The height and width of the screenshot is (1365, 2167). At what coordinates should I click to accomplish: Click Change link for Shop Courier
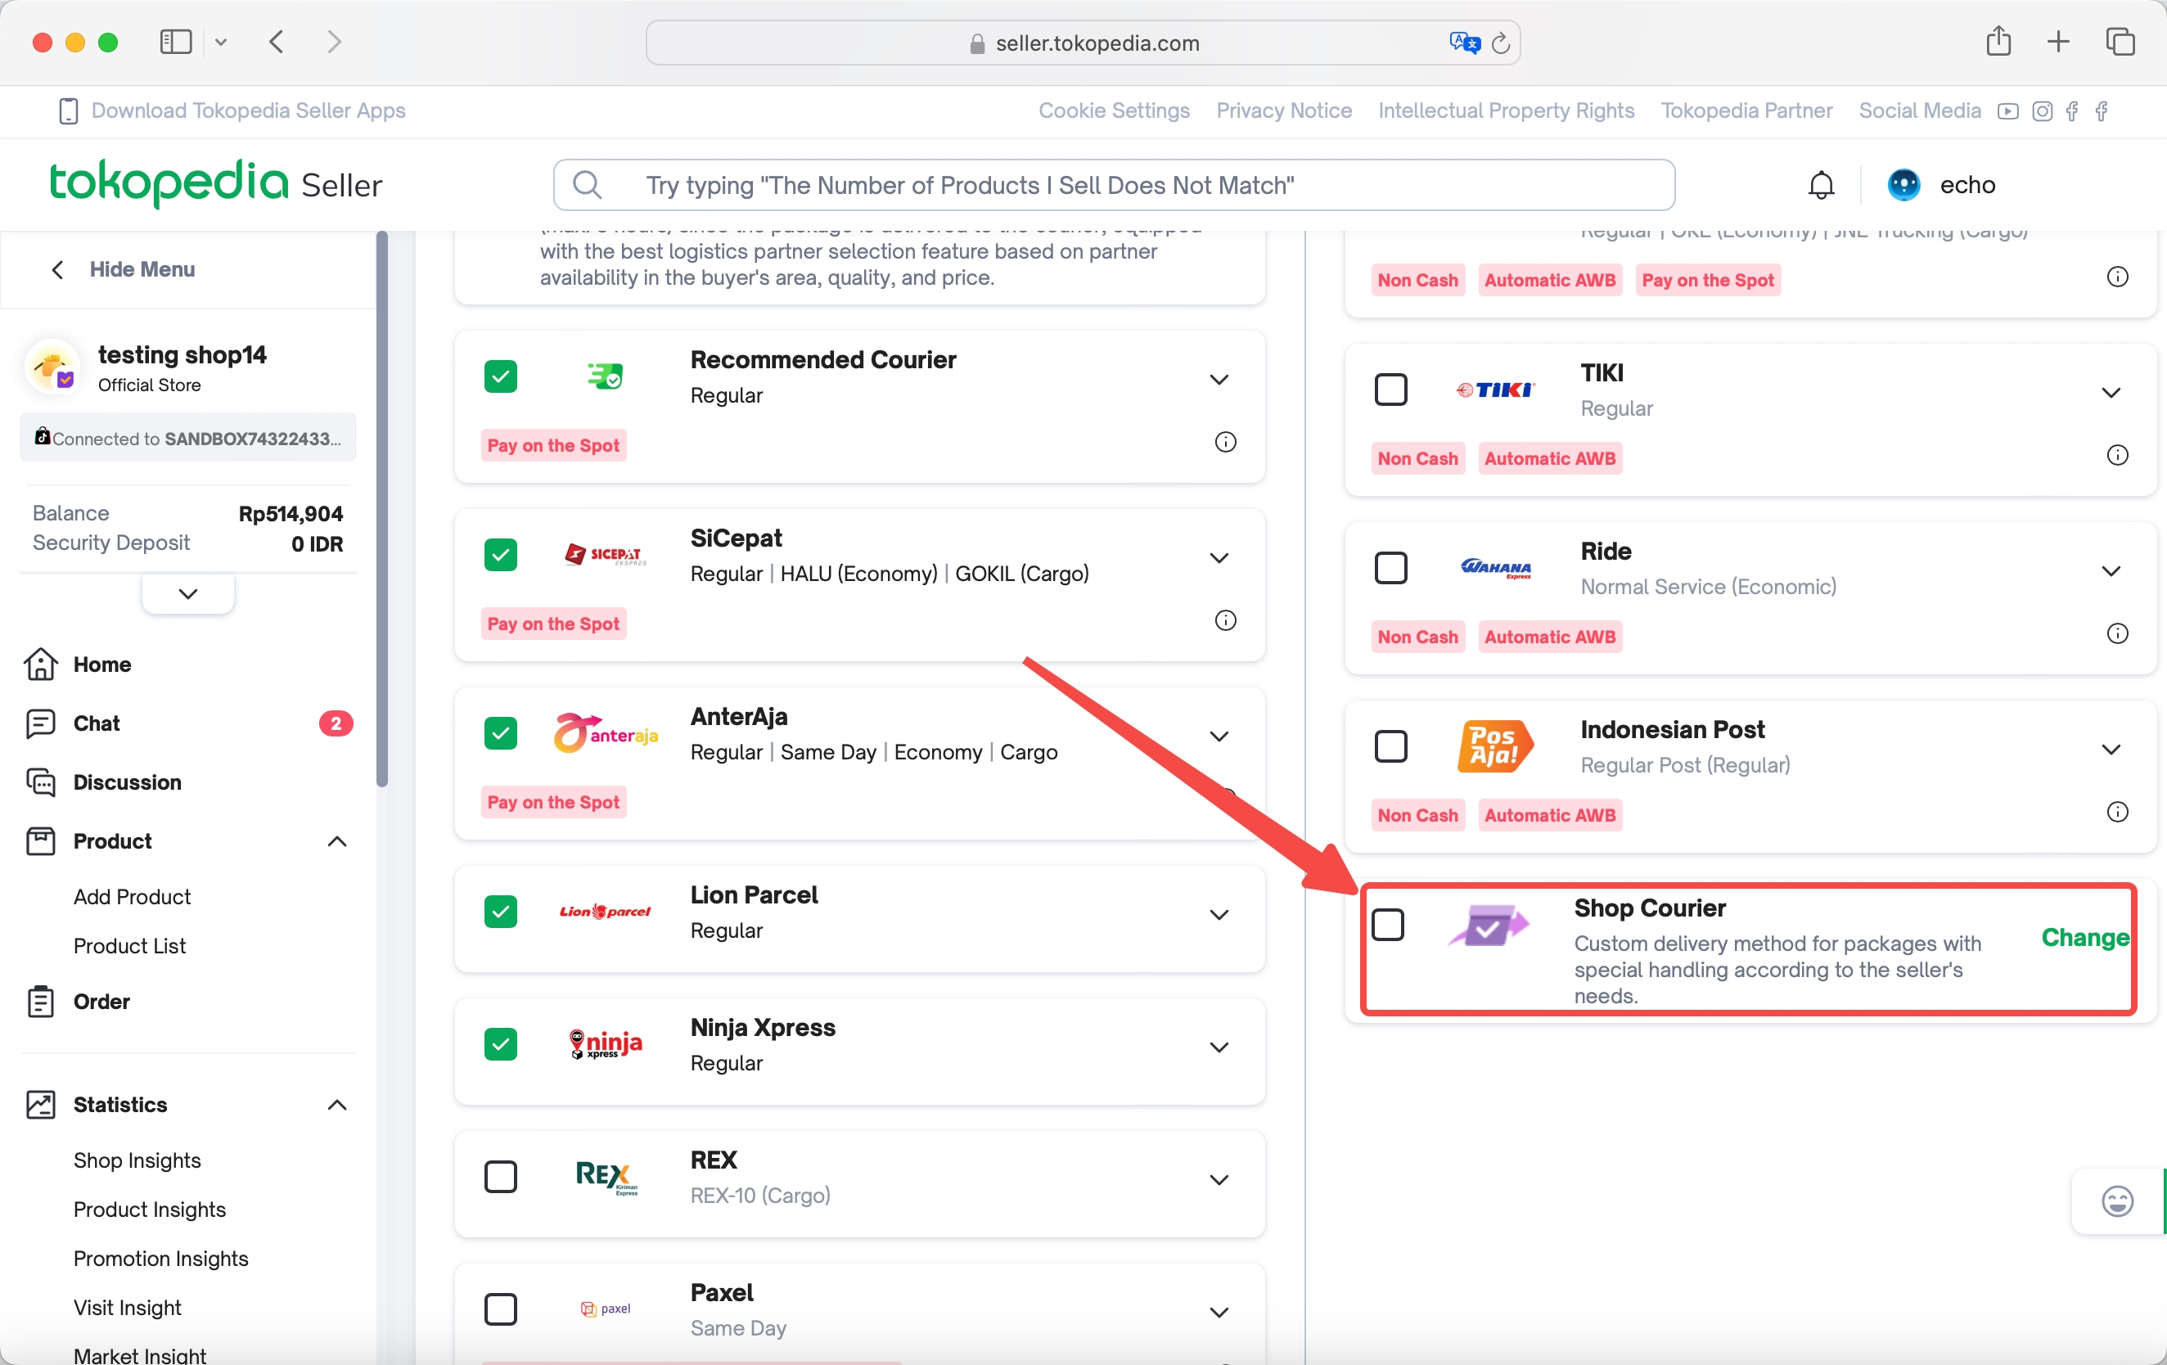point(2085,938)
